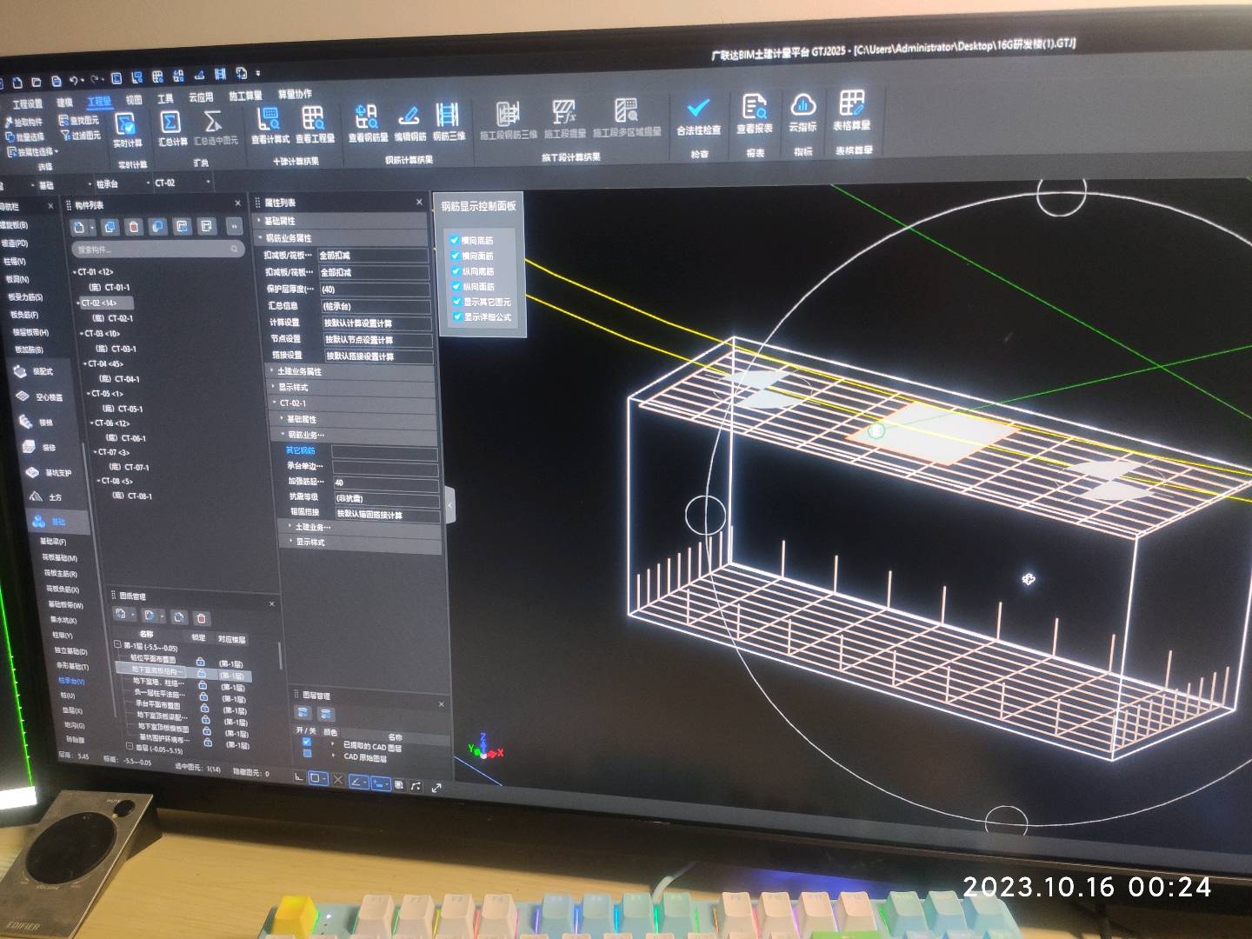Open the 工程设置 ribbon tab
This screenshot has width=1252, height=939.
[x=27, y=103]
